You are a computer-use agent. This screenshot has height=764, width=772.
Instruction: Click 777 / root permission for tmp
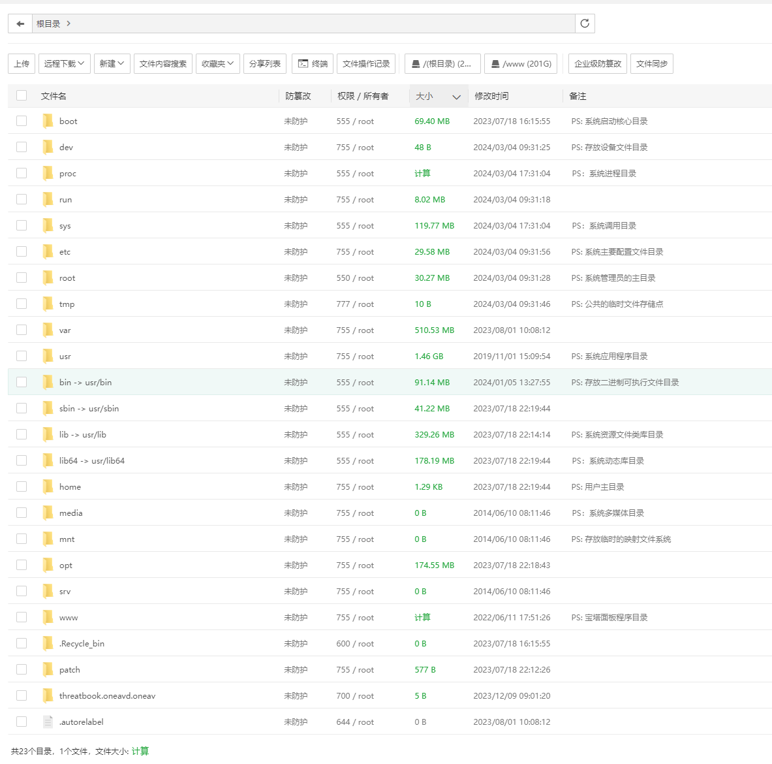tap(355, 304)
